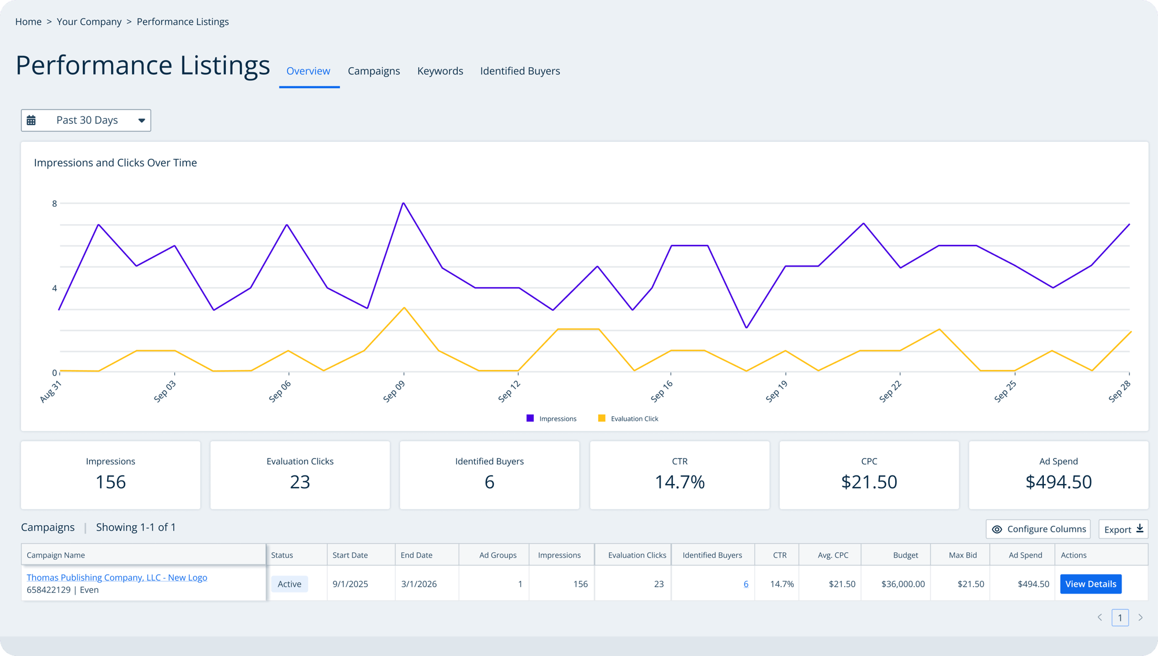
Task: Sort by Start Date column header
Action: [x=361, y=555]
